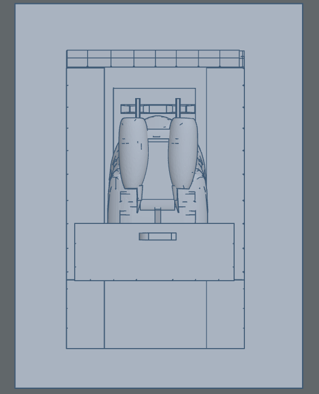This screenshot has height=394, width=319.
Task: Select the bottom right corner panel
Action: coord(225,314)
